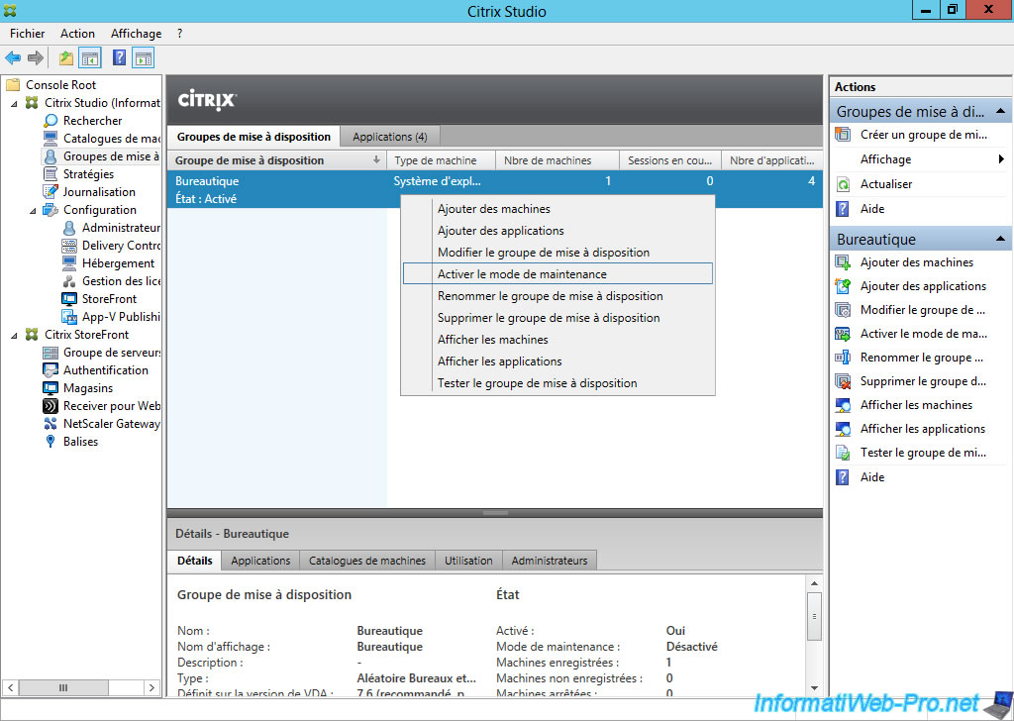
Task: Collapse the Bureautique actions section
Action: click(1000, 240)
